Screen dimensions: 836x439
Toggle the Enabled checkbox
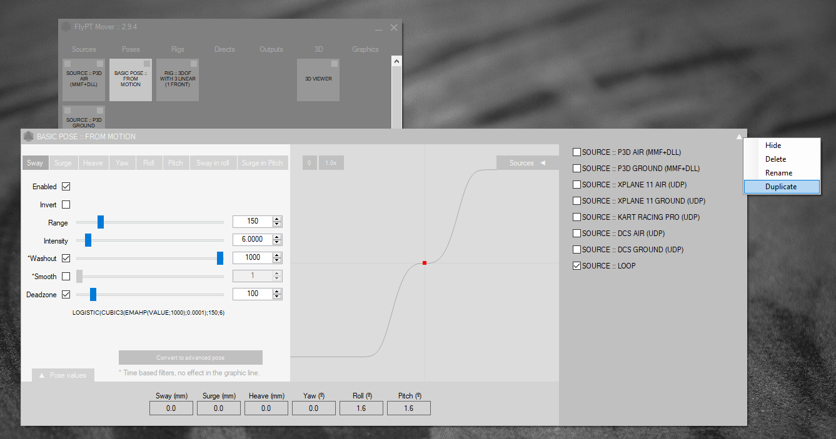[x=66, y=187]
